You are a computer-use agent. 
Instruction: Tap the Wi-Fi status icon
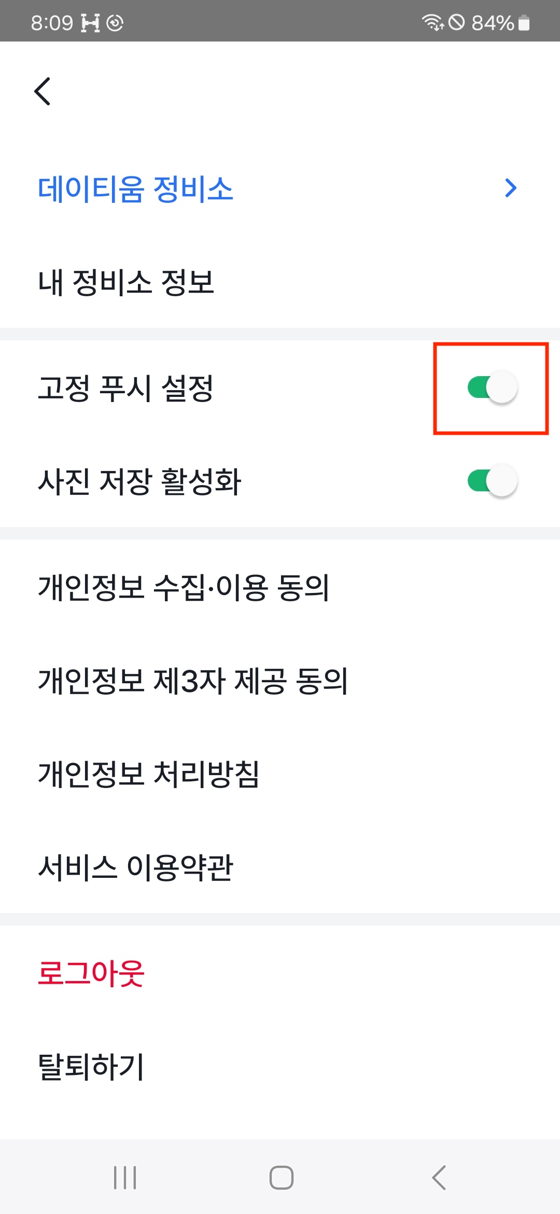tap(432, 22)
